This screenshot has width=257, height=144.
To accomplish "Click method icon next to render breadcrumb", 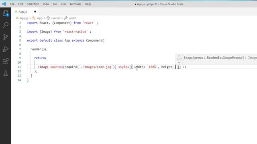I will pos(48,18).
